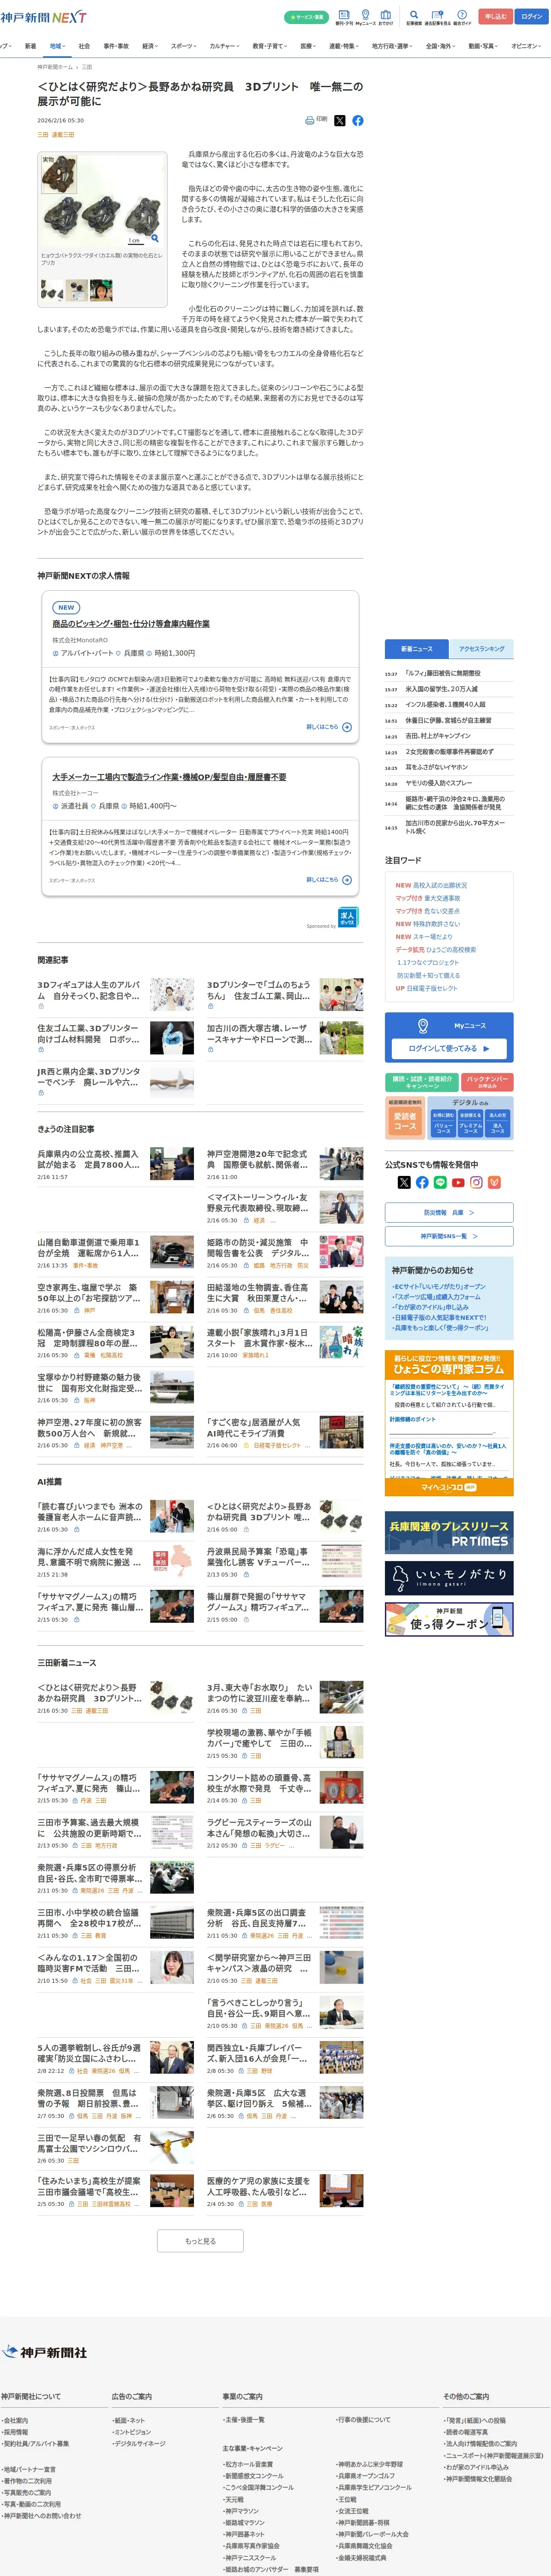Open official LINE icon in sidebar
The width and height of the screenshot is (551, 2576).
pos(440,1182)
